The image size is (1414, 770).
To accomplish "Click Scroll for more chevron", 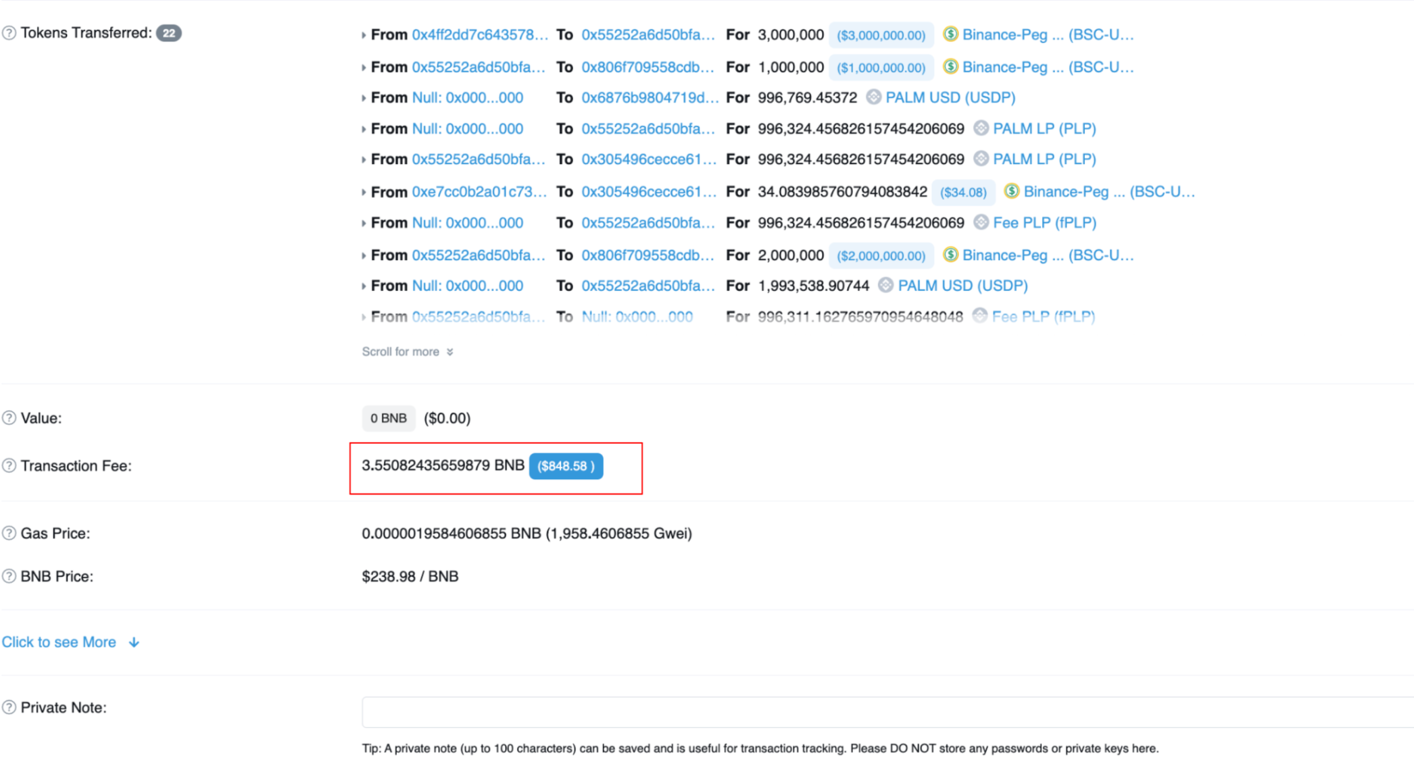I will (449, 352).
